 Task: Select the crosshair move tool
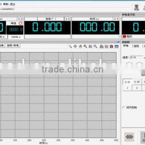tap(75, 46)
